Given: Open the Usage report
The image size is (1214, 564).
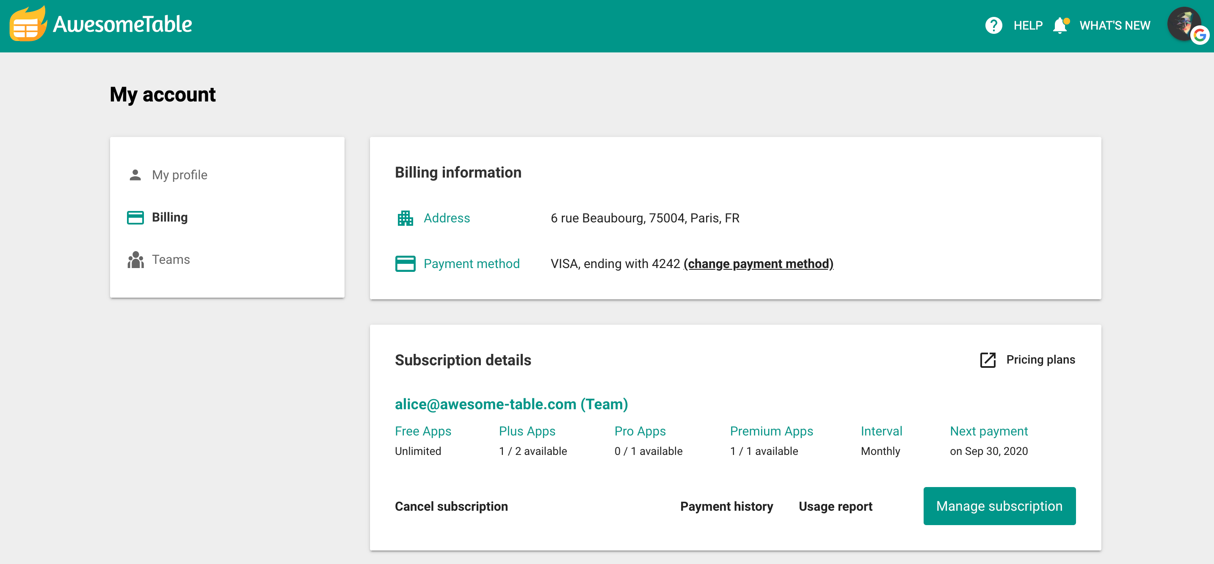Looking at the screenshot, I should pyautogui.click(x=835, y=506).
